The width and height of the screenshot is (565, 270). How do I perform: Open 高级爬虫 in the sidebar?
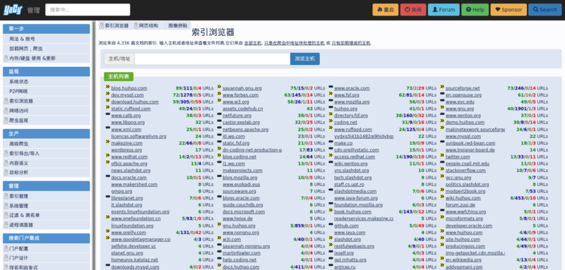click(46, 144)
